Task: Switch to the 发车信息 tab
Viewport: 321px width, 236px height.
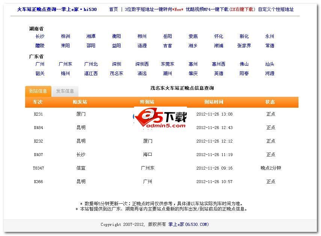Action: coord(65,91)
